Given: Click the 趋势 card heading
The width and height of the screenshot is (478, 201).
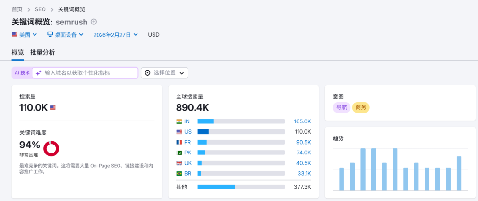Looking at the screenshot, I should point(338,138).
